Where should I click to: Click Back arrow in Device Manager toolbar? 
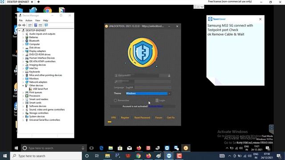[20, 25]
